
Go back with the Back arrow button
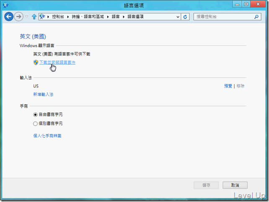pos(9,17)
